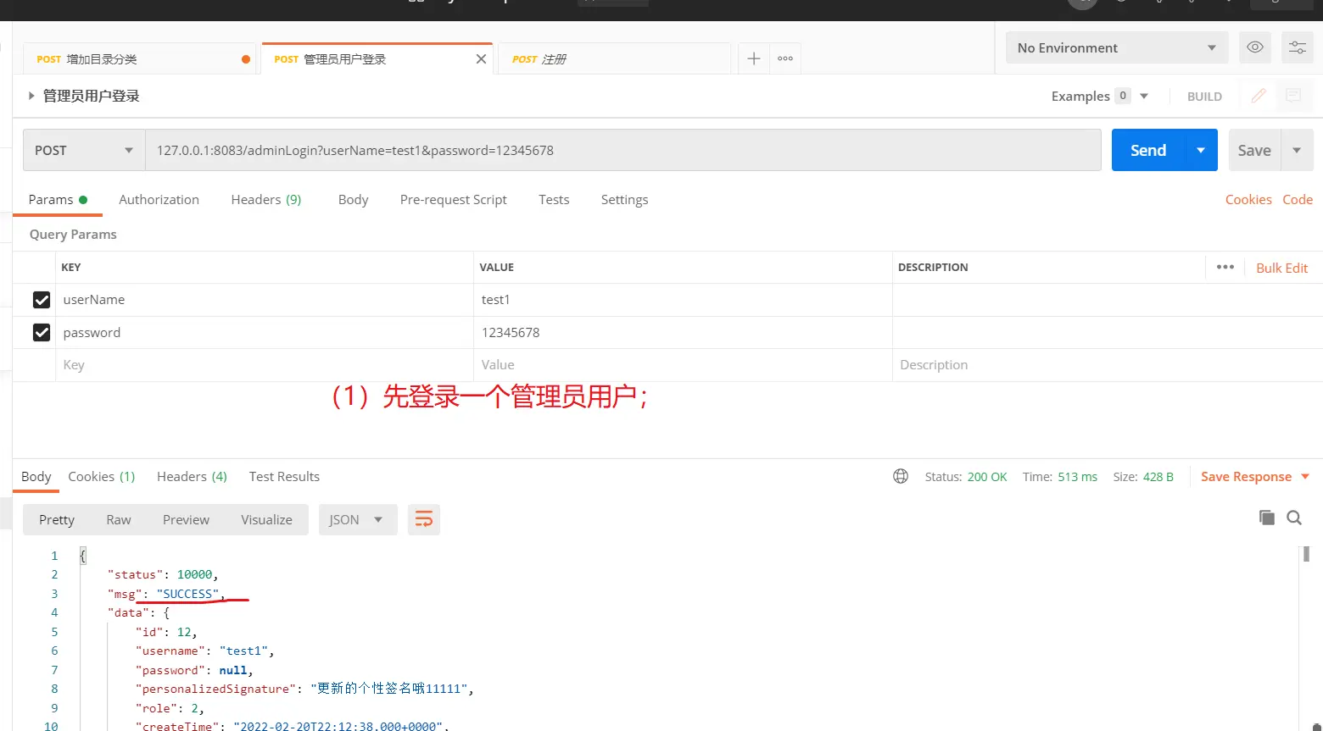Click the request URL input field

pyautogui.click(x=622, y=150)
